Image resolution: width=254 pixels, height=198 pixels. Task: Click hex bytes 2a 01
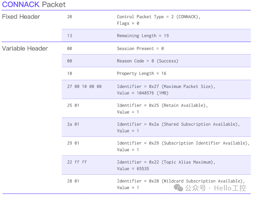pos(73,124)
